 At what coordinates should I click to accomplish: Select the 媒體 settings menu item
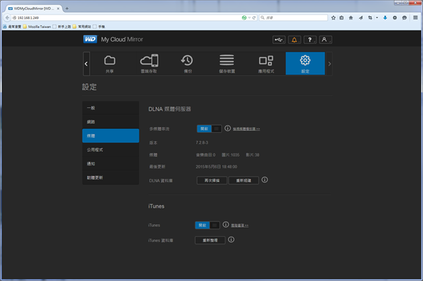pyautogui.click(x=110, y=136)
